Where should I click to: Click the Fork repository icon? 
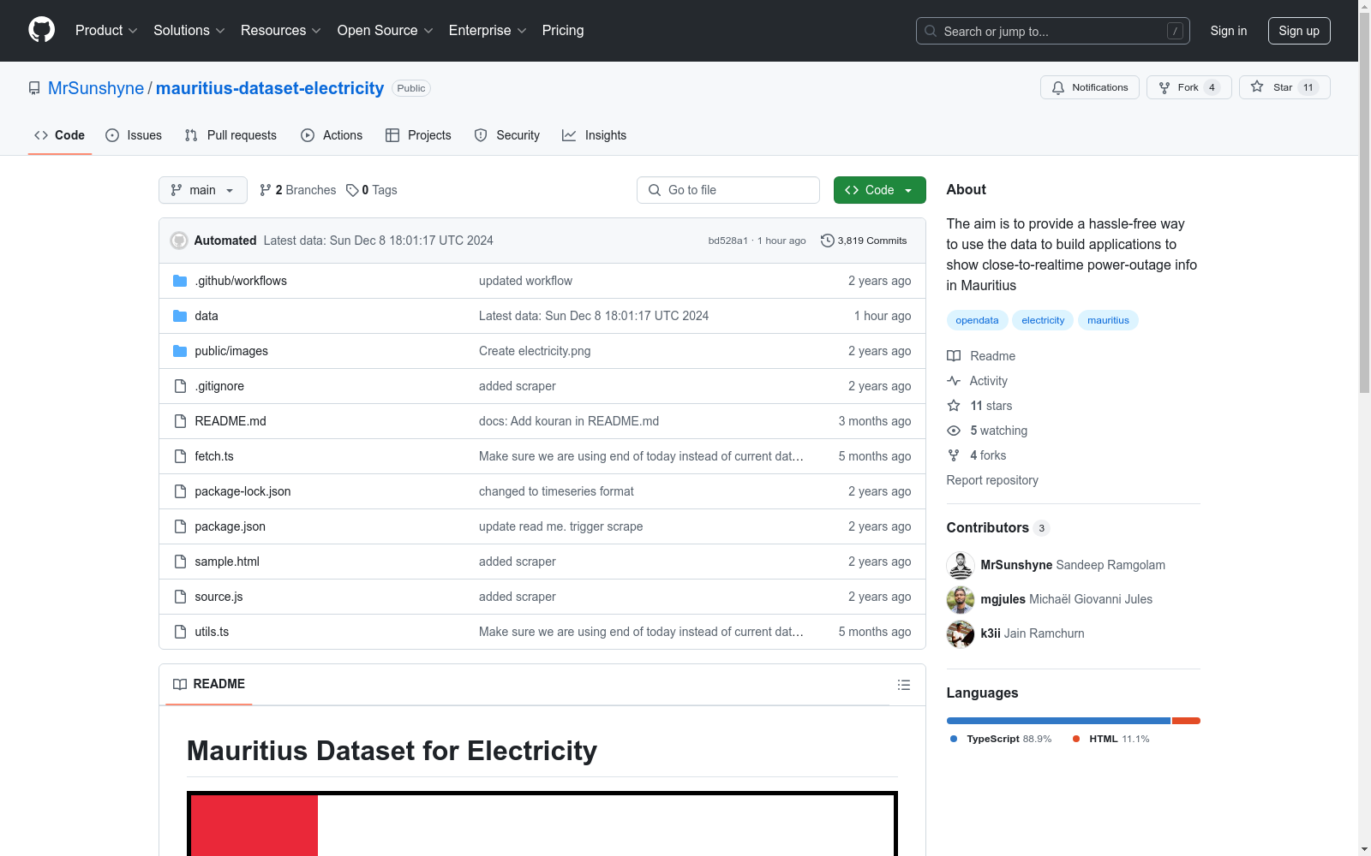pyautogui.click(x=1164, y=87)
